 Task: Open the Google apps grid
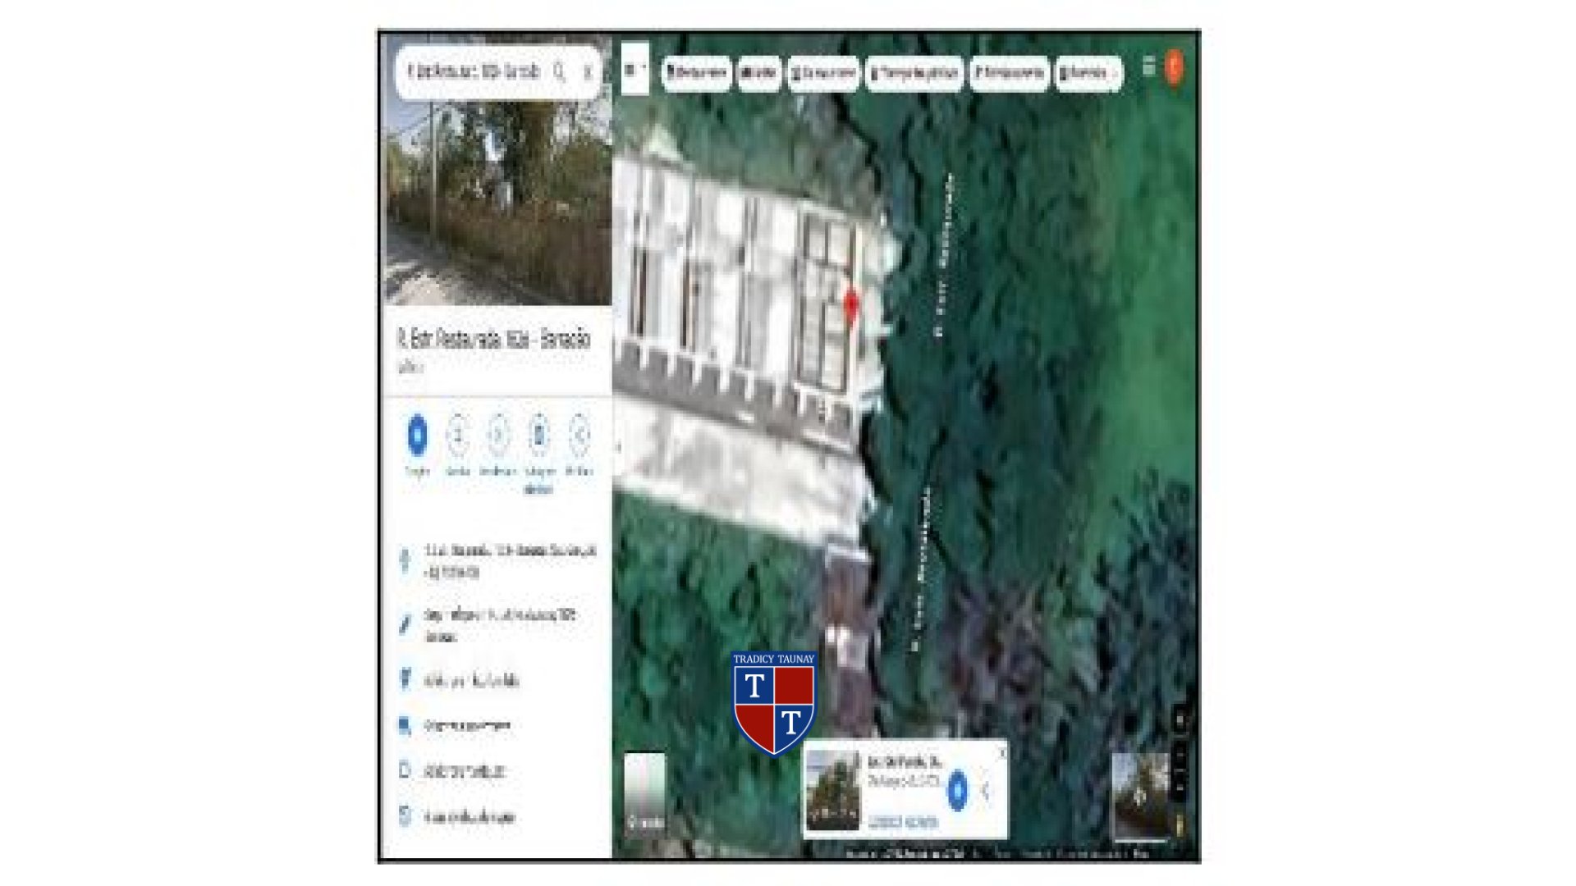pos(1148,67)
